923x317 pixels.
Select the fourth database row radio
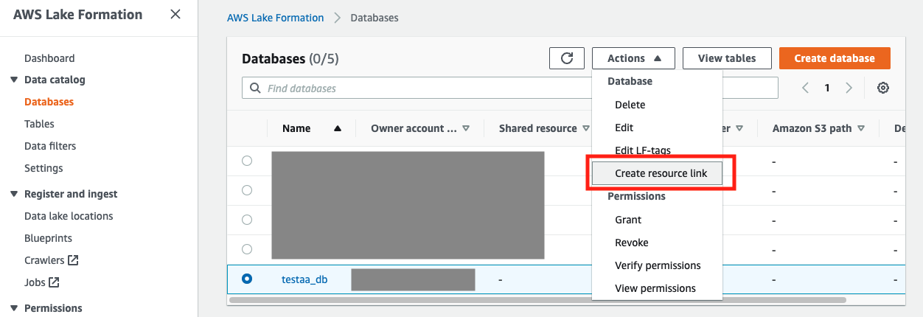coord(247,249)
